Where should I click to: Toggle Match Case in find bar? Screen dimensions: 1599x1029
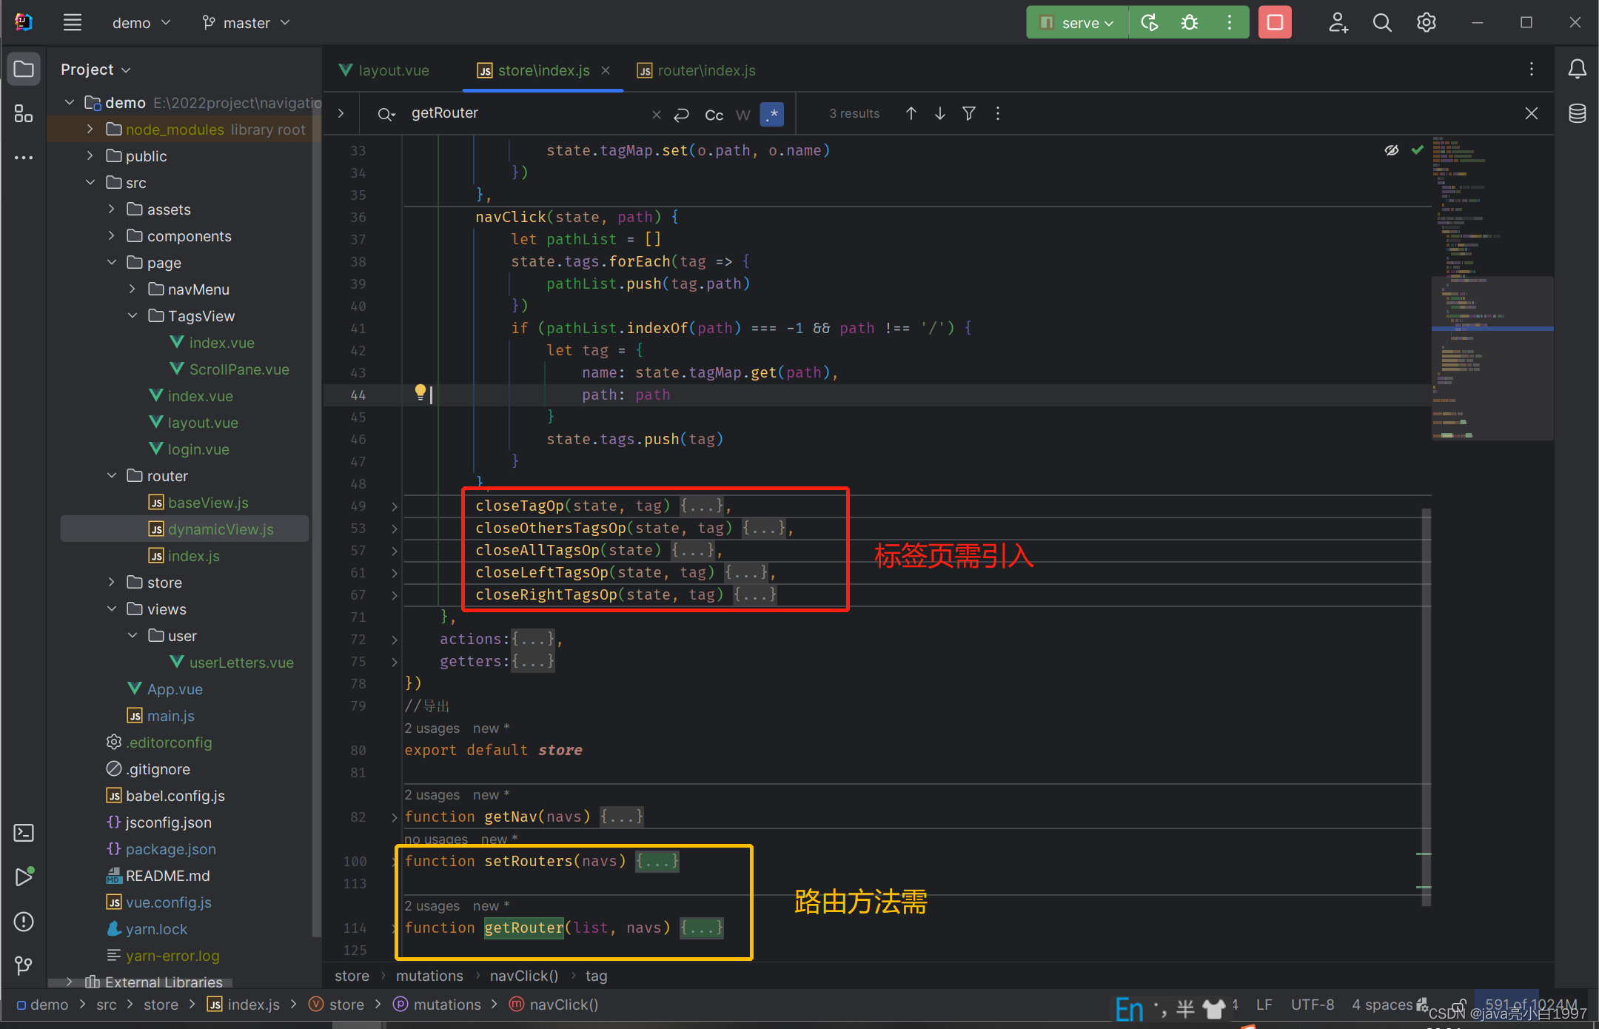[714, 114]
